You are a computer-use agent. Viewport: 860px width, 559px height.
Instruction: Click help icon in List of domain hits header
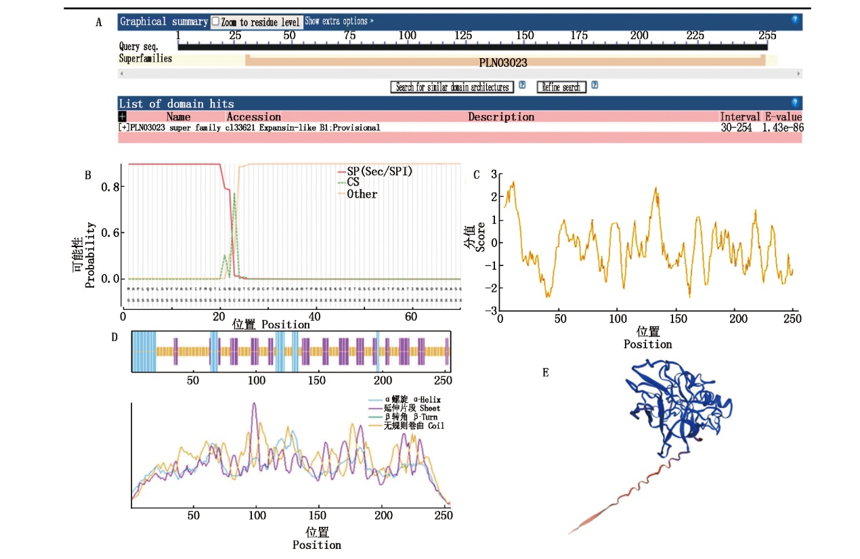tap(795, 103)
